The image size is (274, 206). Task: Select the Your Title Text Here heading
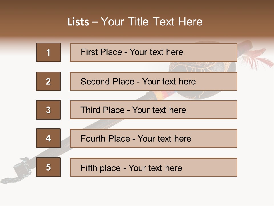point(152,22)
